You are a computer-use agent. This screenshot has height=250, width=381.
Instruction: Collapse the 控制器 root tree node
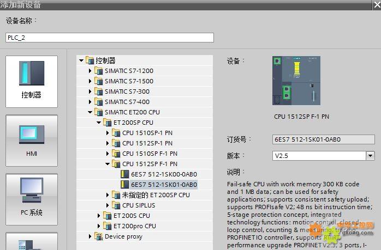81,60
